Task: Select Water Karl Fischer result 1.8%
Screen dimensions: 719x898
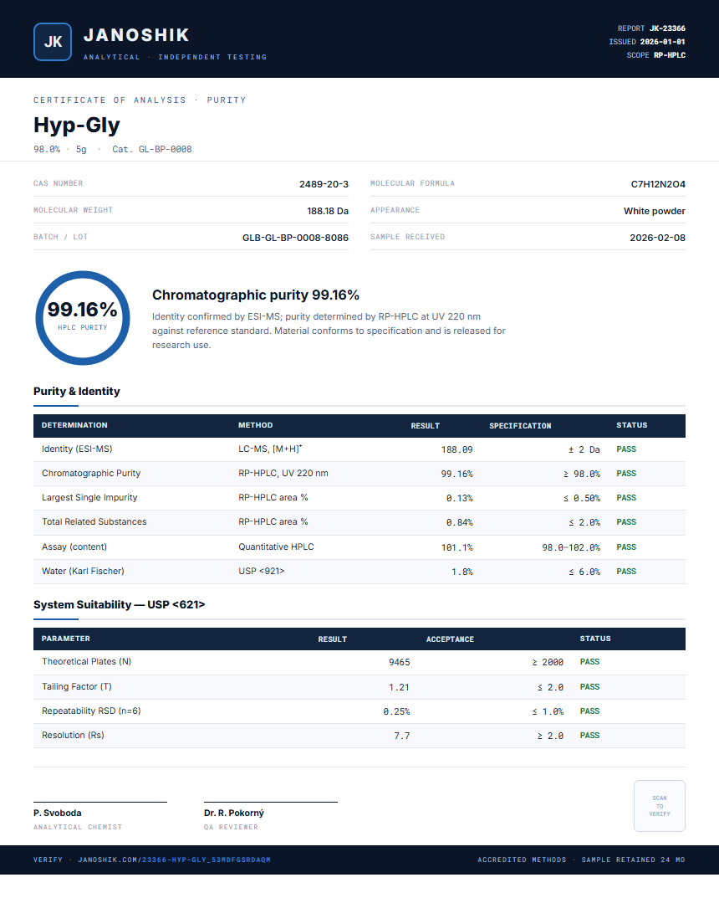Action: click(462, 572)
